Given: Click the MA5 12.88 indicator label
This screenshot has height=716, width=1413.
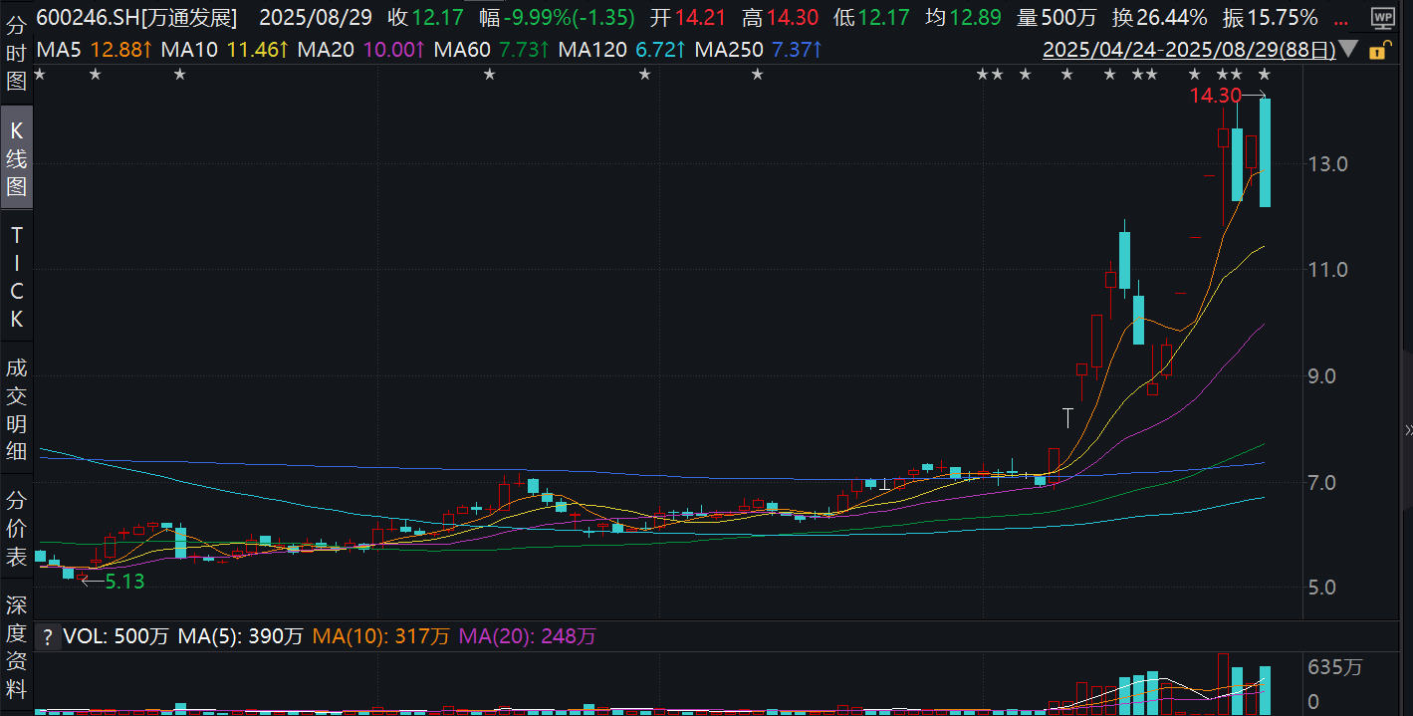Looking at the screenshot, I should [97, 49].
